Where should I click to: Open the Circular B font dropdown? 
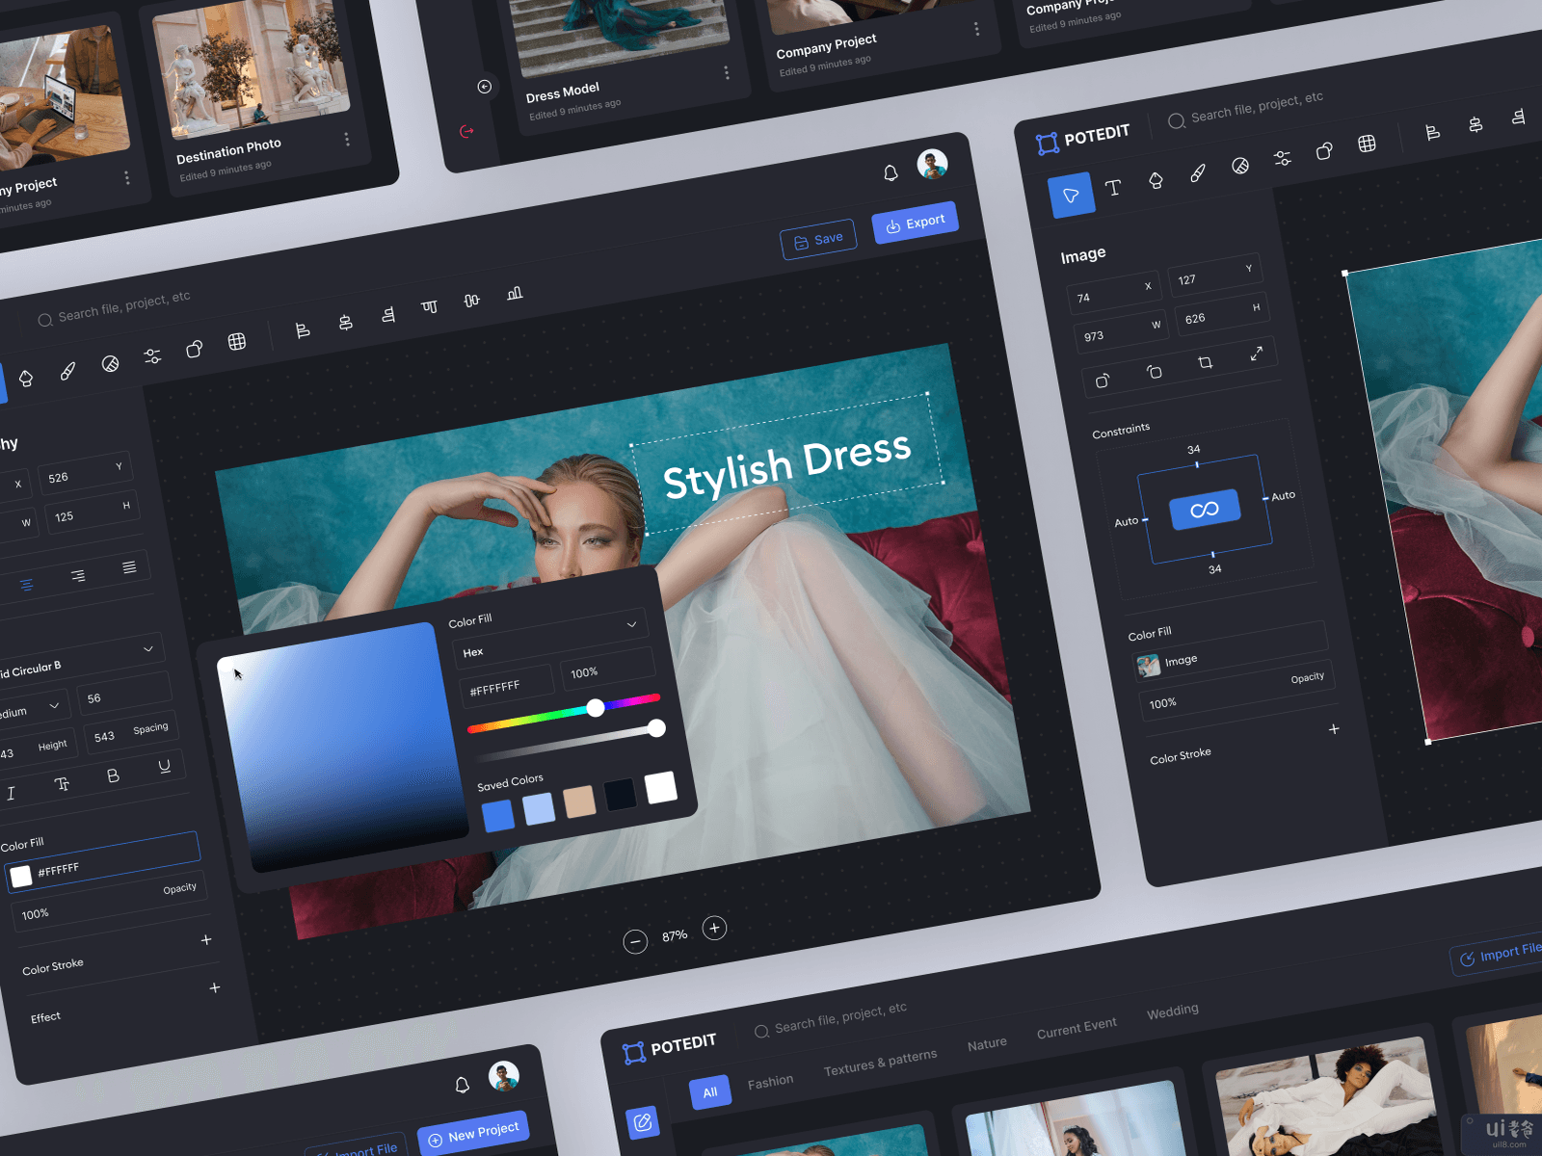[148, 649]
